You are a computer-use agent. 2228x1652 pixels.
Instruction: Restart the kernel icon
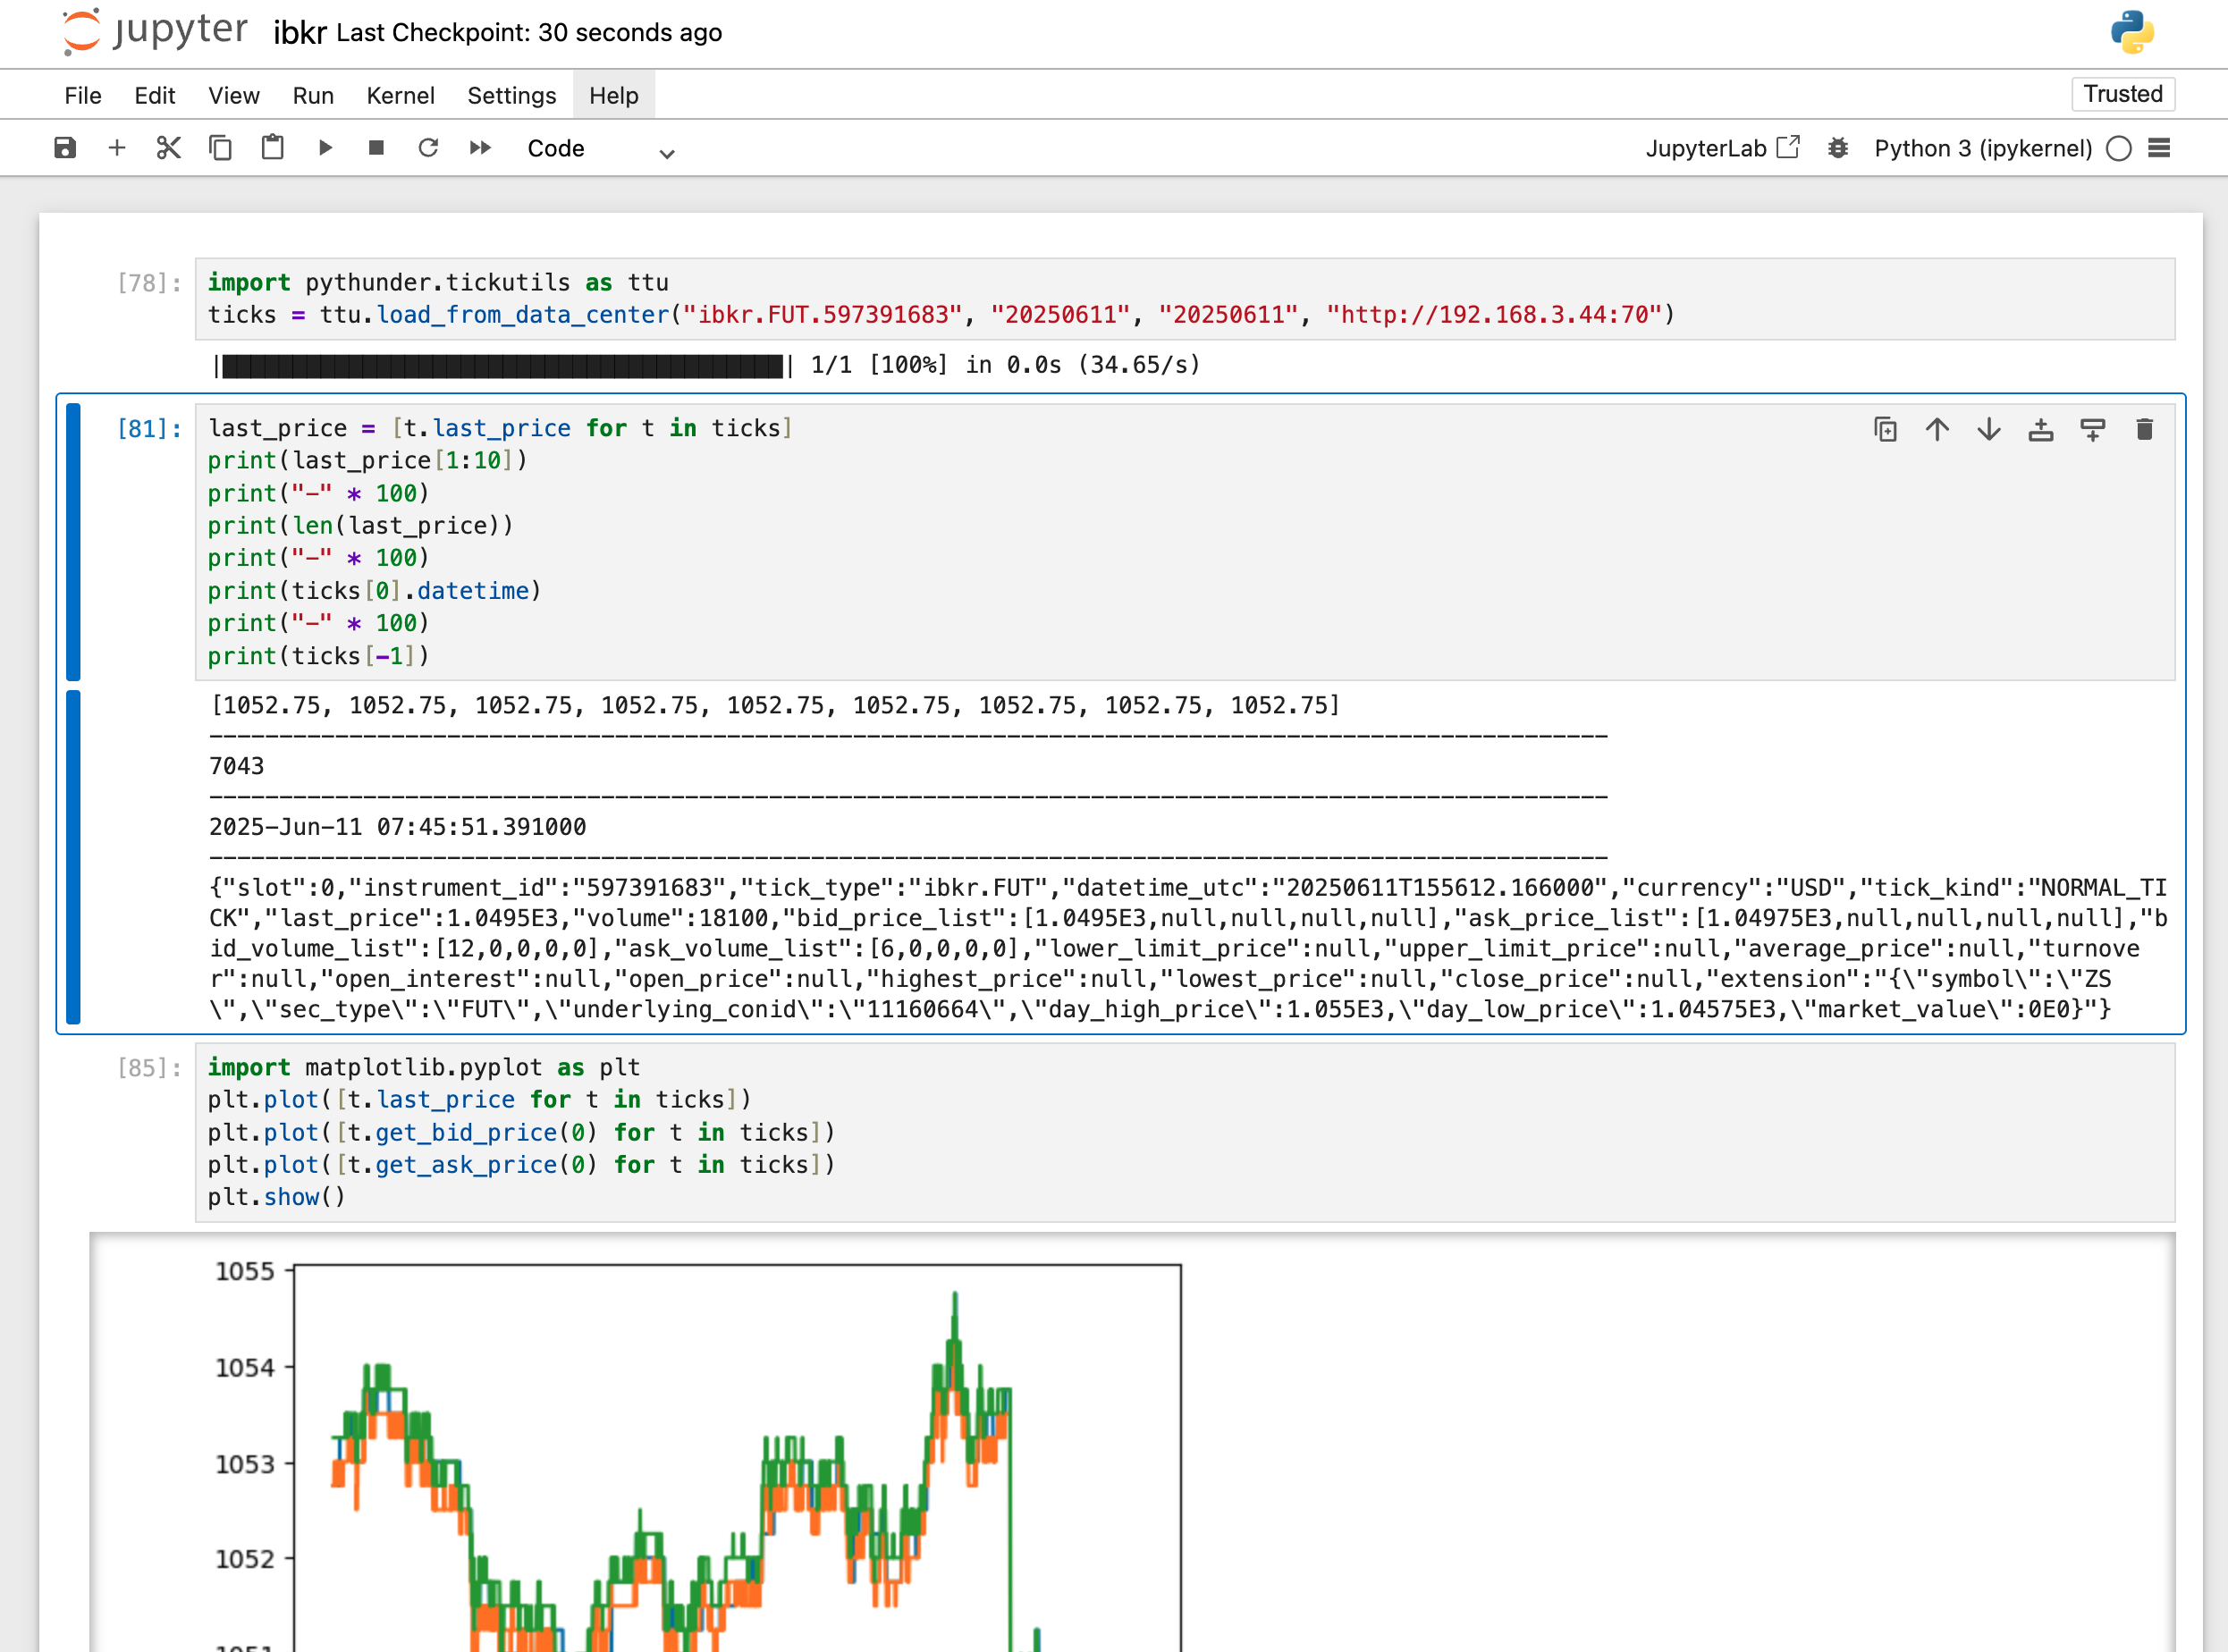pyautogui.click(x=428, y=148)
